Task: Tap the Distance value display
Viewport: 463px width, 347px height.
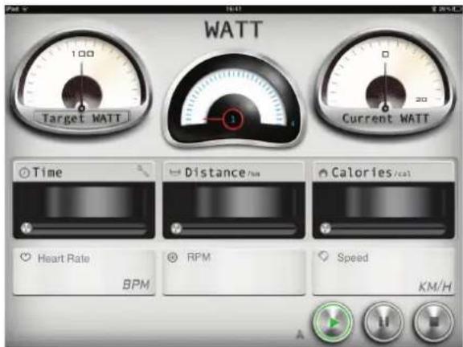Action: click(234, 202)
